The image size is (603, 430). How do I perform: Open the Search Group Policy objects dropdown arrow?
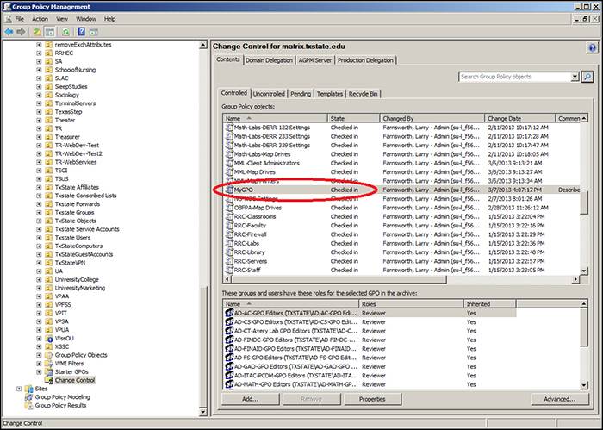pyautogui.click(x=575, y=77)
